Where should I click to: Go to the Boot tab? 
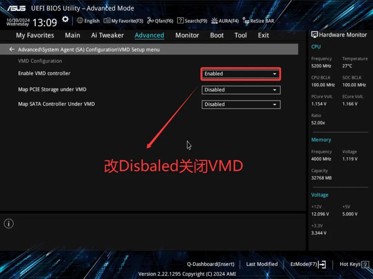[217, 35]
